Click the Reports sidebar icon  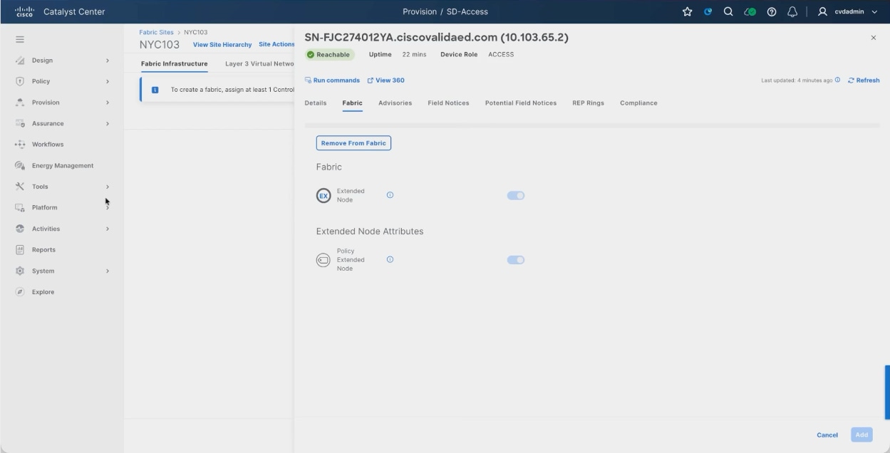coord(20,249)
